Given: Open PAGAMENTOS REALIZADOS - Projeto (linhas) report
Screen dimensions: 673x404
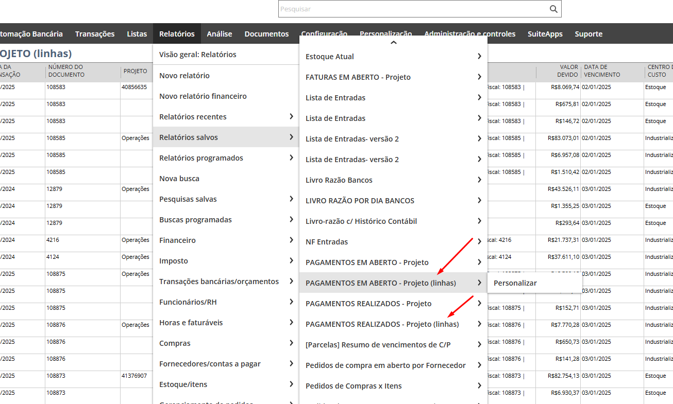Looking at the screenshot, I should pos(382,324).
